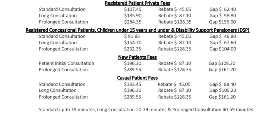Select the $107.45 standard consultation fee
This screenshot has height=115, width=276.
[133, 9]
